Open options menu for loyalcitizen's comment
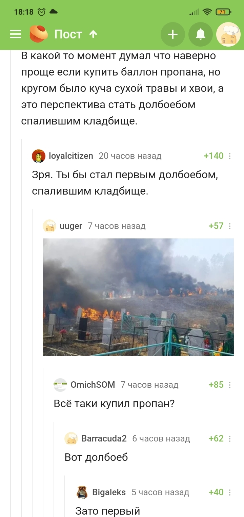 coord(230,156)
